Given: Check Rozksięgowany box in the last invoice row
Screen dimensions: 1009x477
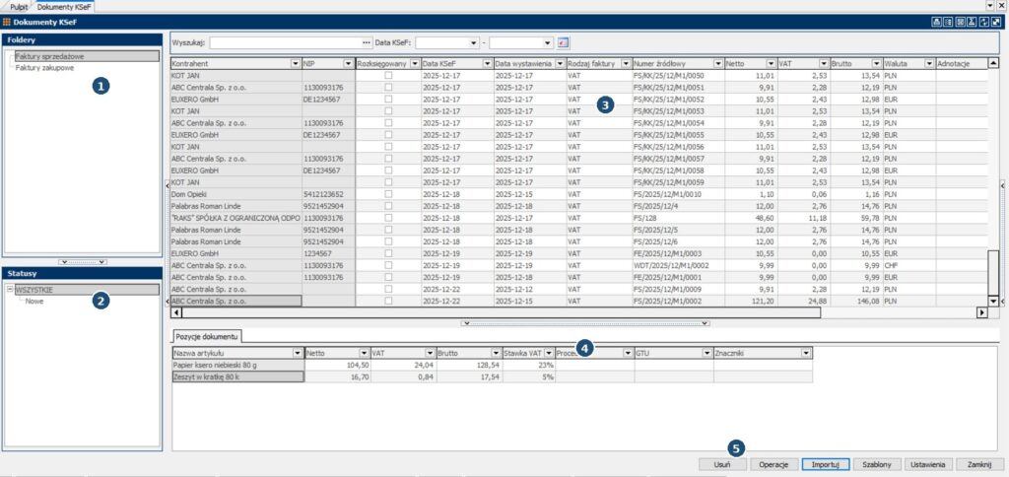Looking at the screenshot, I should tap(387, 301).
